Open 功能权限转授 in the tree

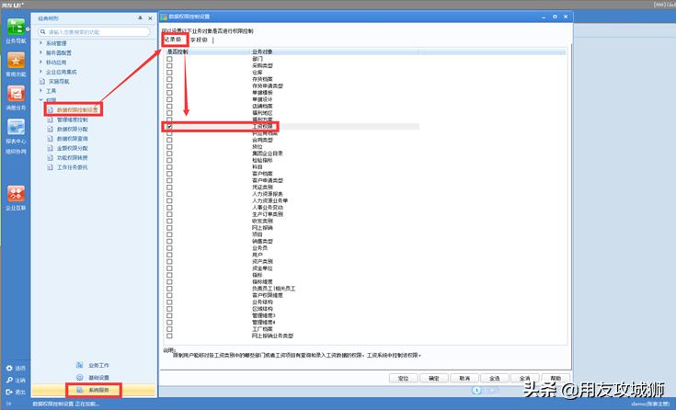tap(73, 157)
